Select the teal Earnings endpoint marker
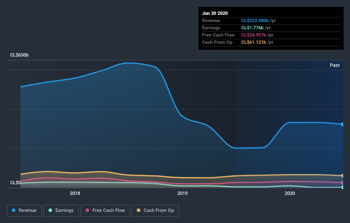Image resolution: width=350 pixels, height=223 pixels. pos(343,187)
